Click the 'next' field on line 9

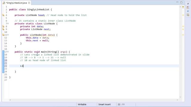(47, 29)
